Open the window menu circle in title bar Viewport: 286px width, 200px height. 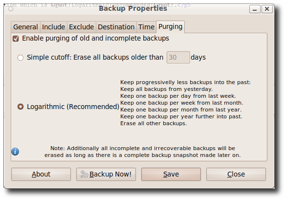pyautogui.click(x=11, y=9)
